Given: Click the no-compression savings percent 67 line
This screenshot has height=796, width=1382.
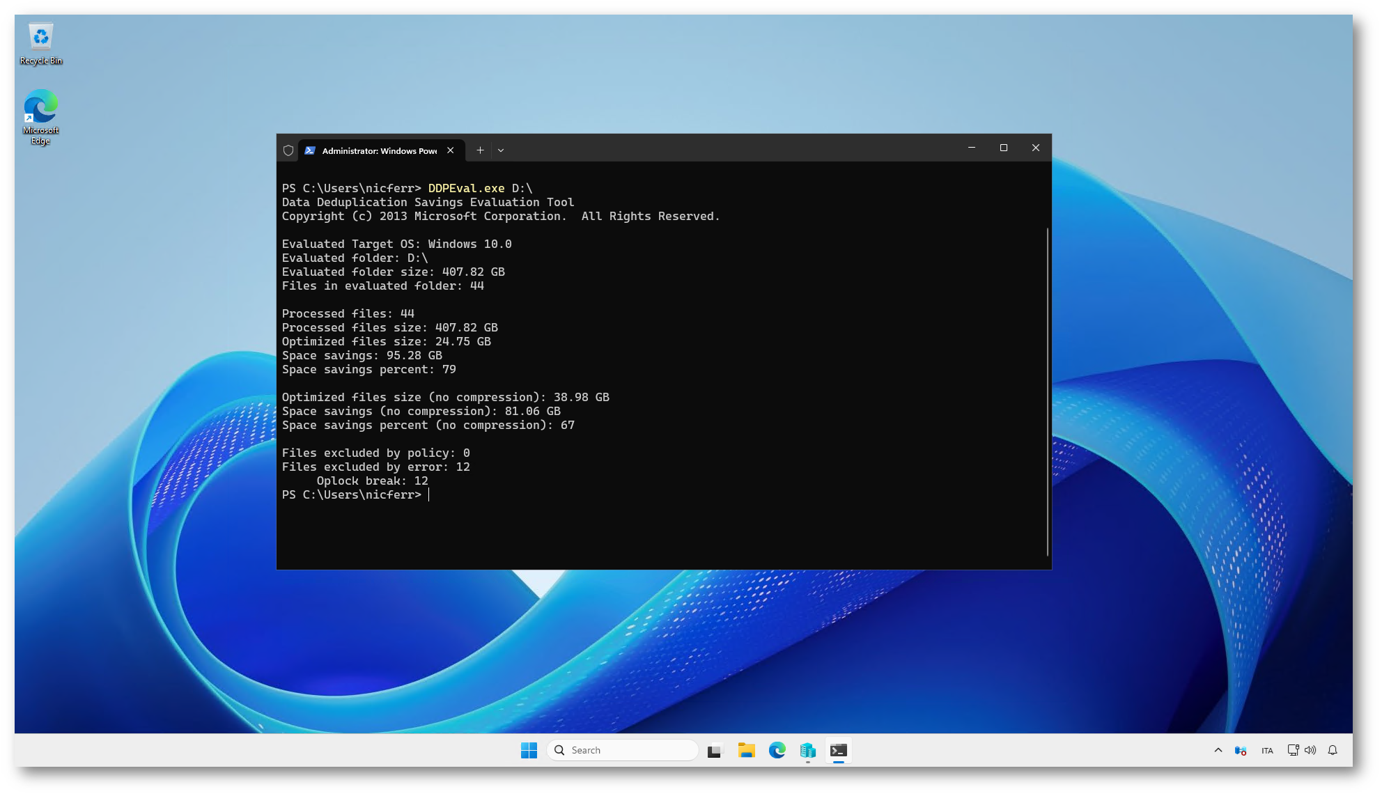Looking at the screenshot, I should [428, 425].
